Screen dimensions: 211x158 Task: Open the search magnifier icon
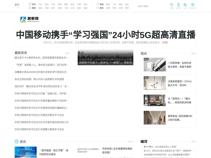click(171, 5)
